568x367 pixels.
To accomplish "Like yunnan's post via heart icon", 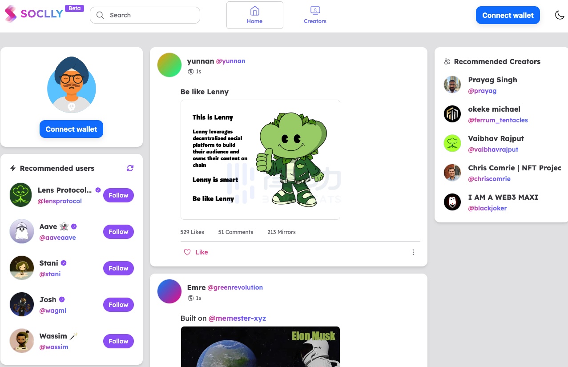I will (187, 252).
